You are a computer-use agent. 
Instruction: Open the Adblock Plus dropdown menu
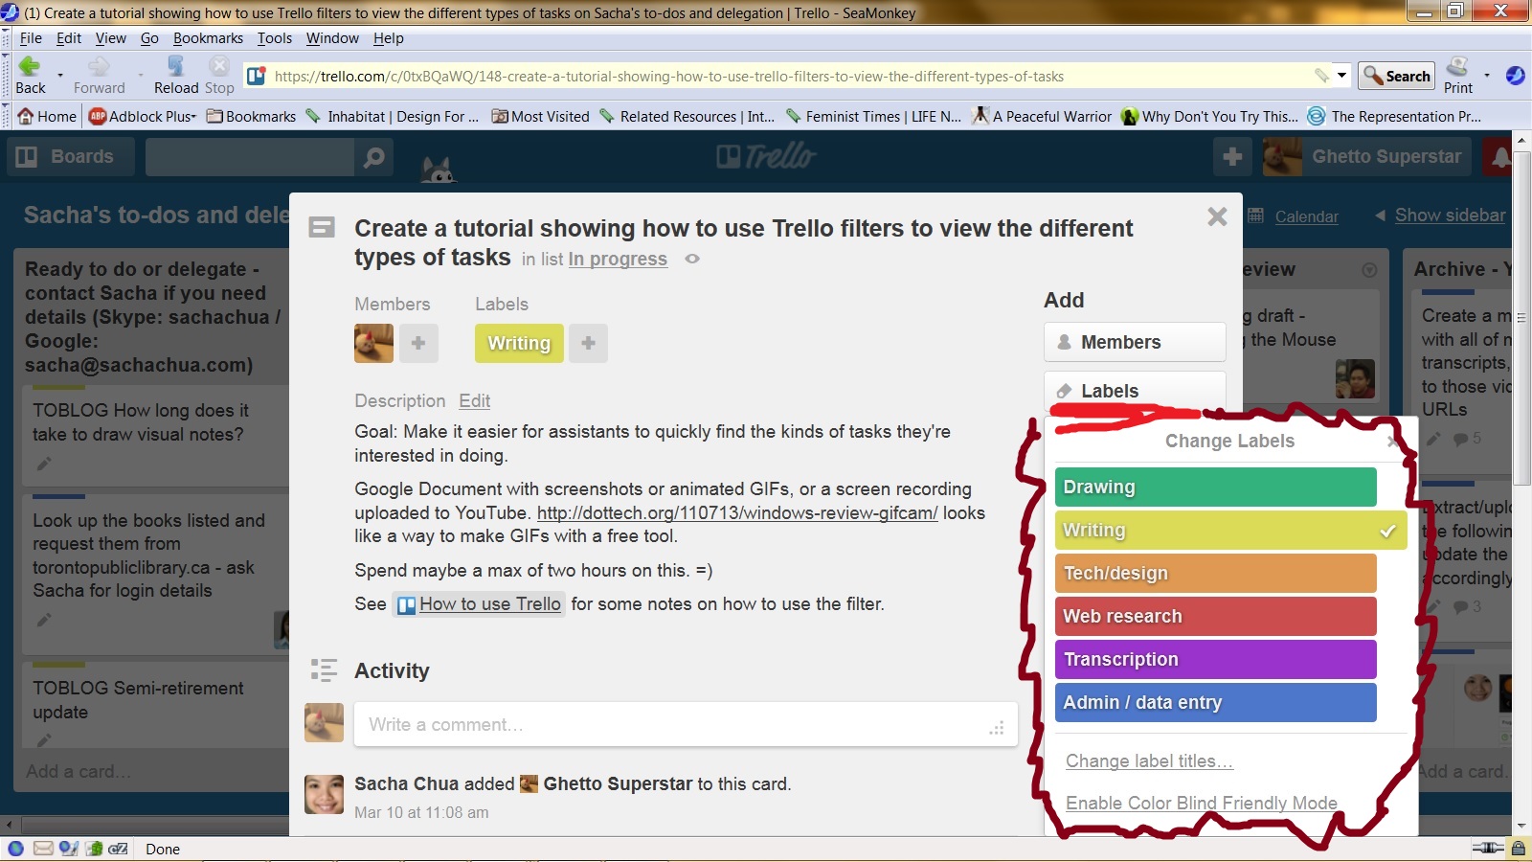click(x=192, y=116)
